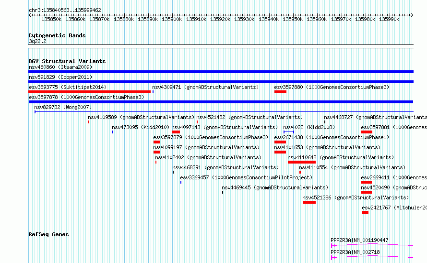Click the DGV Structural Variants track title
Image resolution: width=427 pixels, height=263 pixels.
tap(67, 61)
